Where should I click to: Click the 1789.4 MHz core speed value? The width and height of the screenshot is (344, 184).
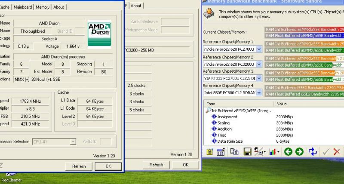click(x=30, y=101)
